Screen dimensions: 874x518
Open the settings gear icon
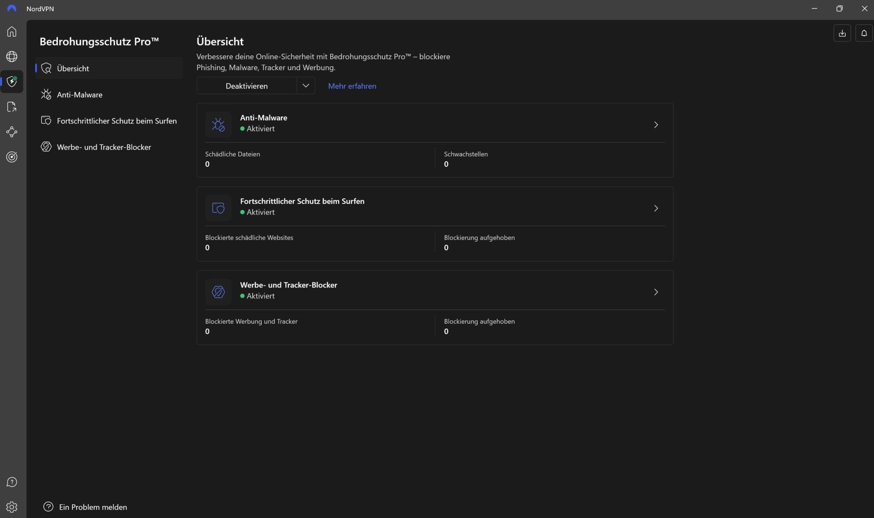pyautogui.click(x=12, y=507)
